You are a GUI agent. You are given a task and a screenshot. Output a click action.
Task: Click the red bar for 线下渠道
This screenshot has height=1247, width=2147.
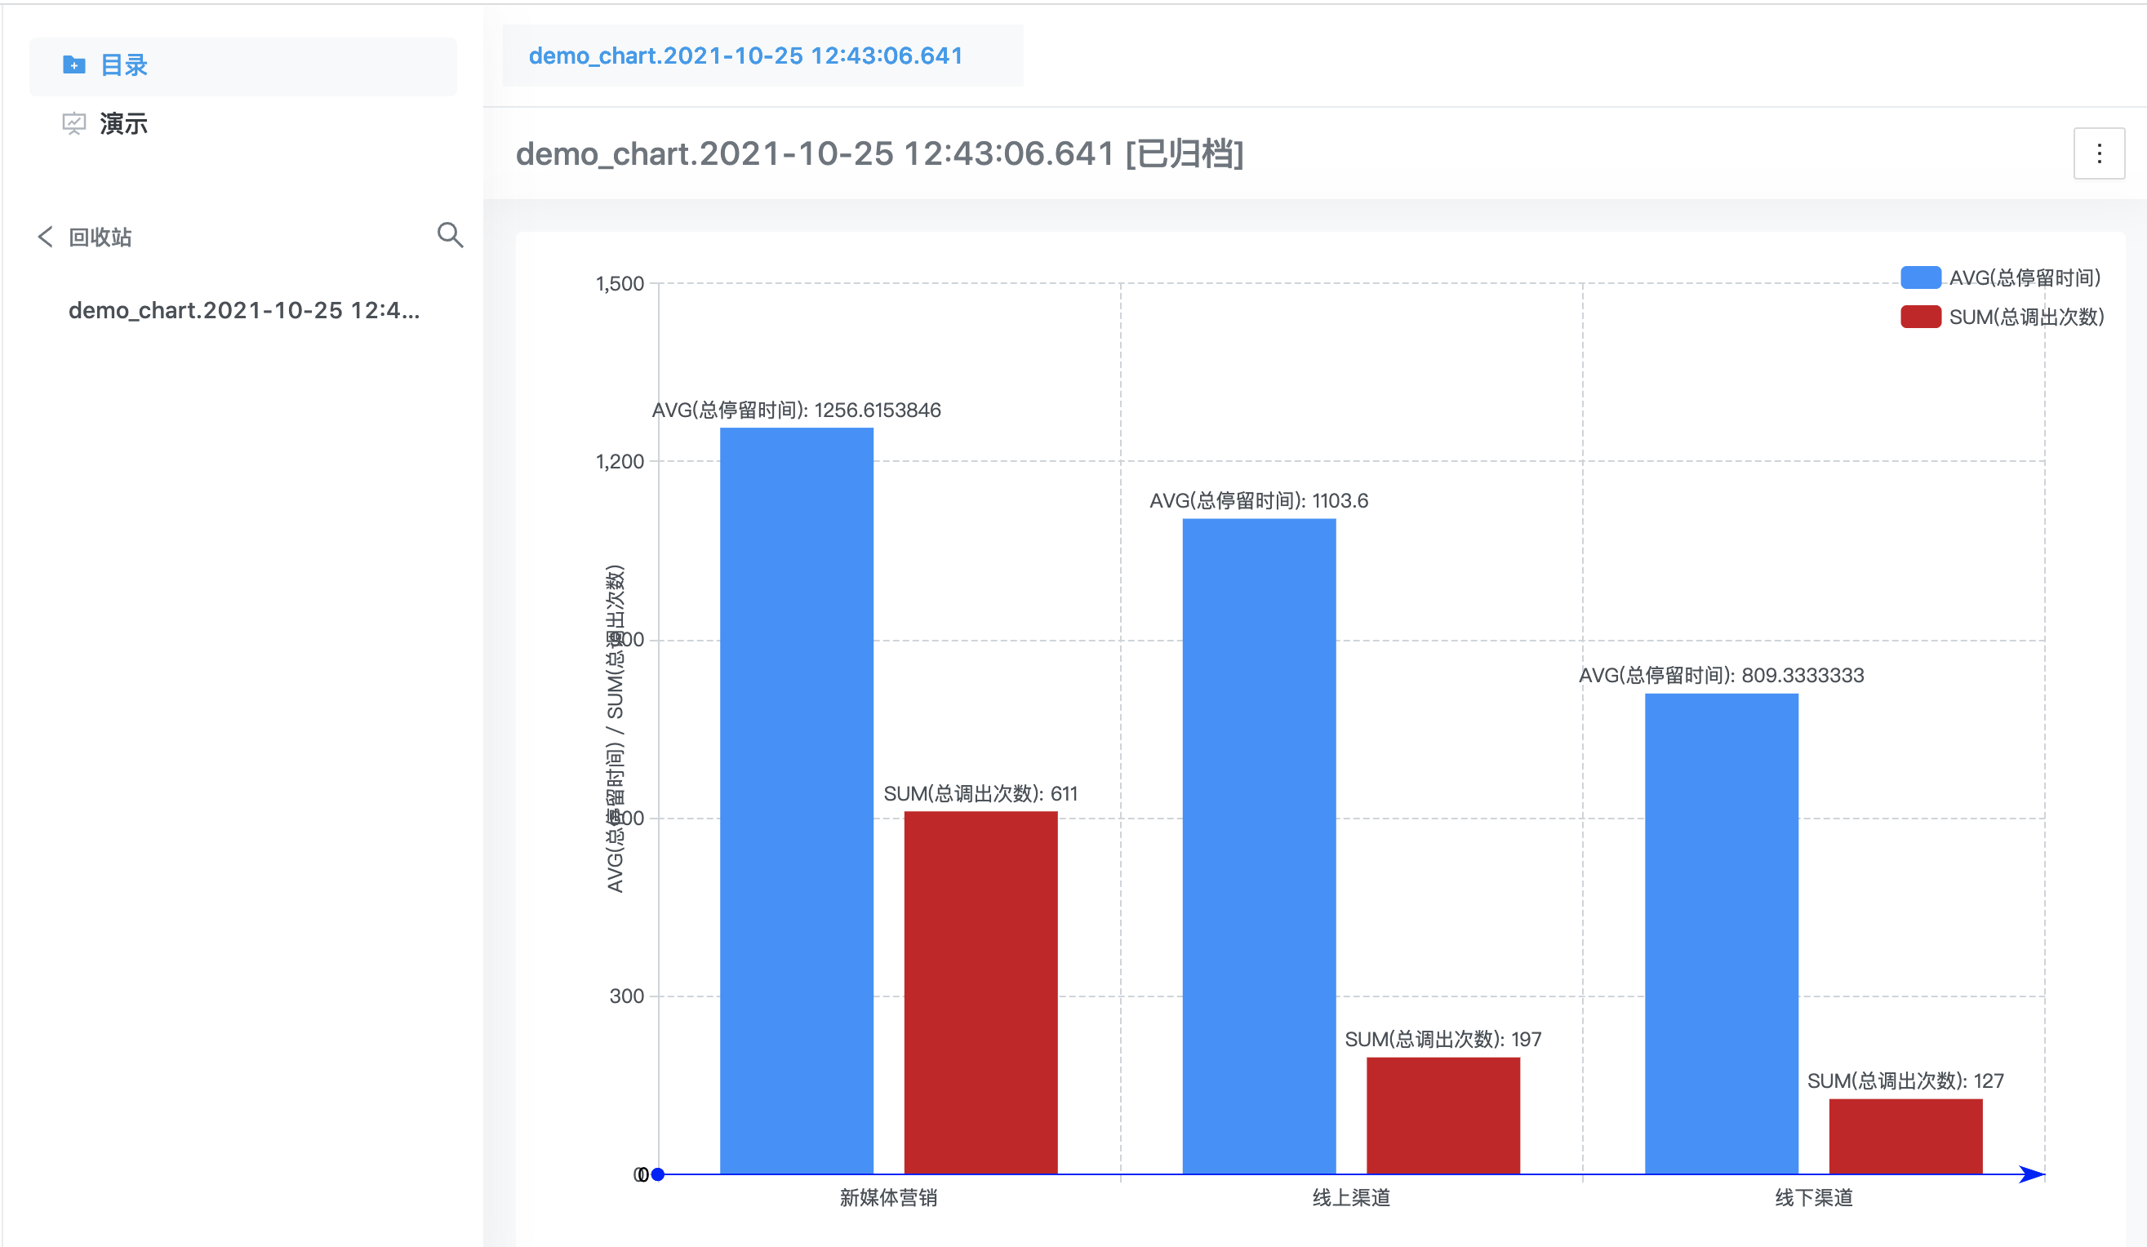[x=1905, y=1136]
